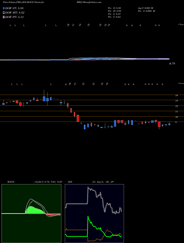184x243 pixels.
Task: Click the last candle on the price chart
Action: [x=169, y=124]
